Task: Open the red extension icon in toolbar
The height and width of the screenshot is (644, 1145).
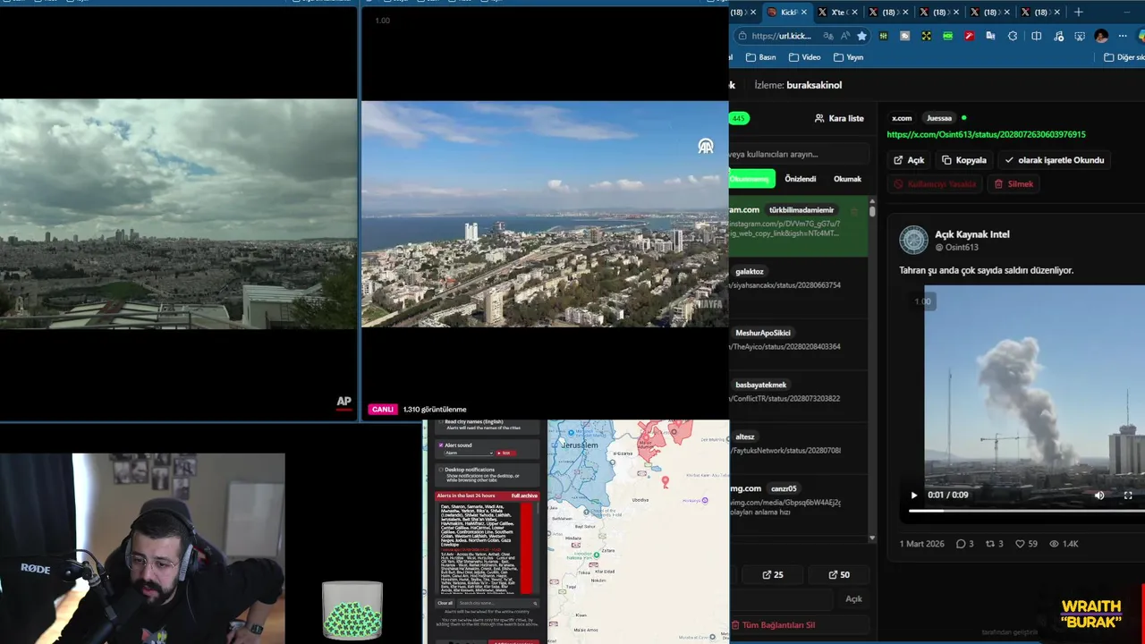Action: [969, 36]
